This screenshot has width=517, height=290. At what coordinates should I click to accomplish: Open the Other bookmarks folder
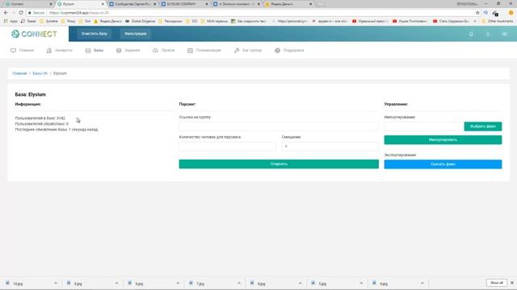tap(498, 21)
